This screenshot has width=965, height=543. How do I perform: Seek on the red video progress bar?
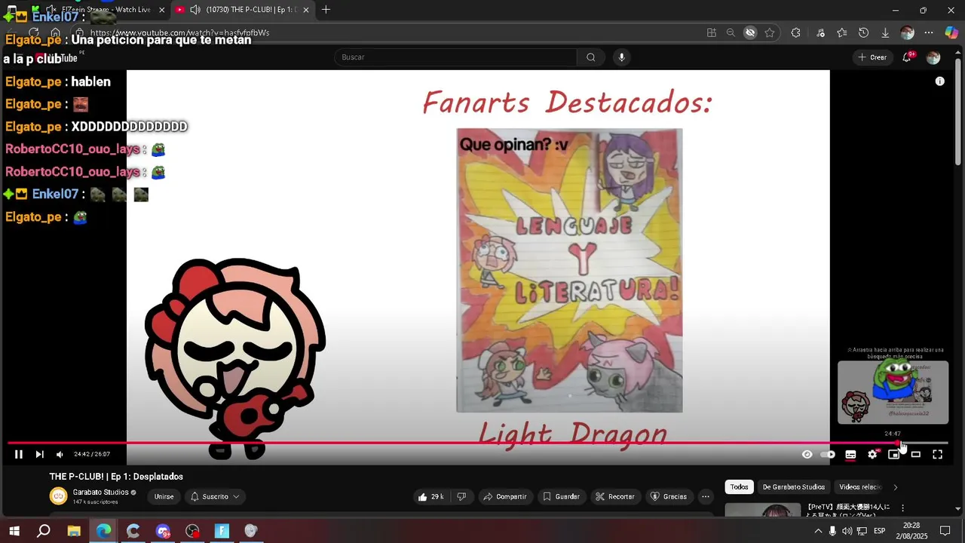(478, 443)
